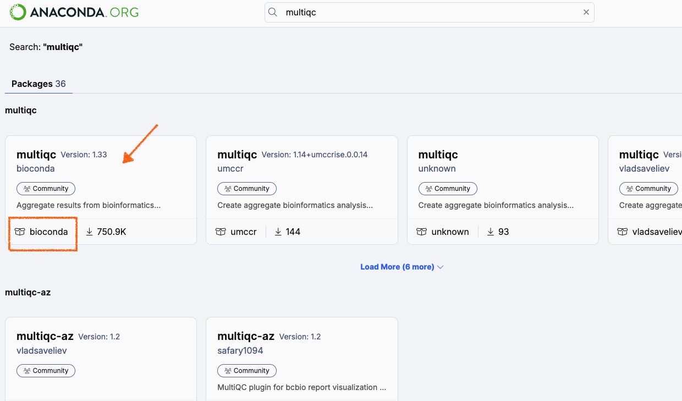The height and width of the screenshot is (401, 682).
Task: Open the umccr owner link
Action: click(230, 168)
